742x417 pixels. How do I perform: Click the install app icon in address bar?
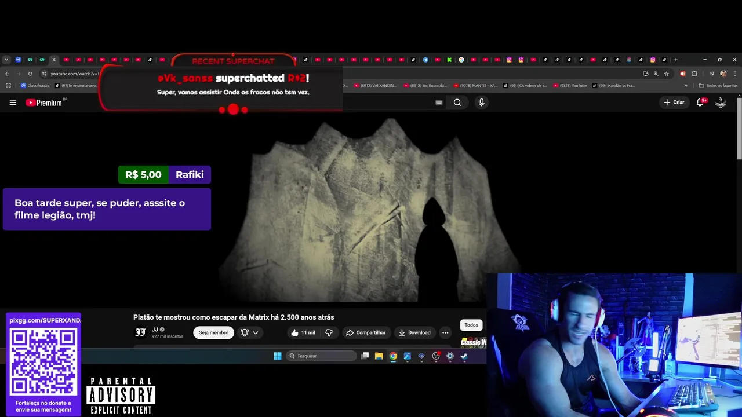tap(645, 74)
